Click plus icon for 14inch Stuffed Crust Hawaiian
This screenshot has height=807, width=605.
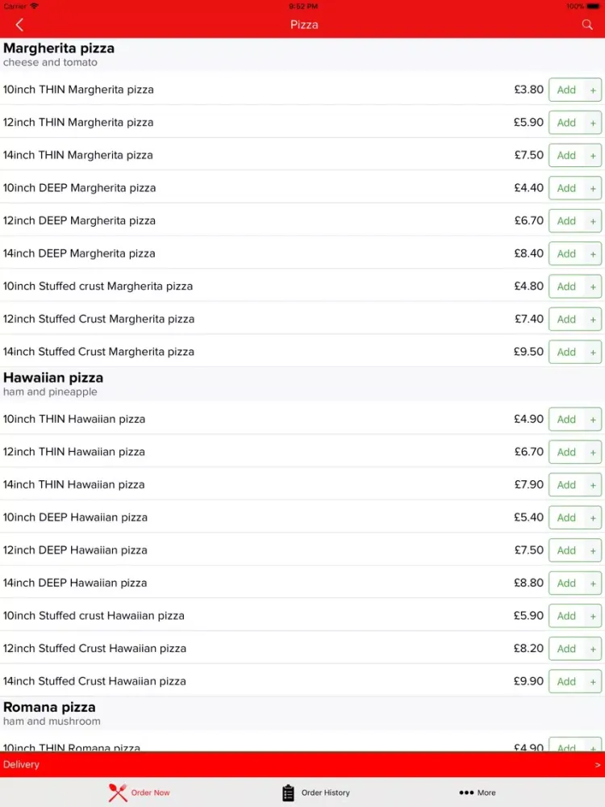click(593, 682)
